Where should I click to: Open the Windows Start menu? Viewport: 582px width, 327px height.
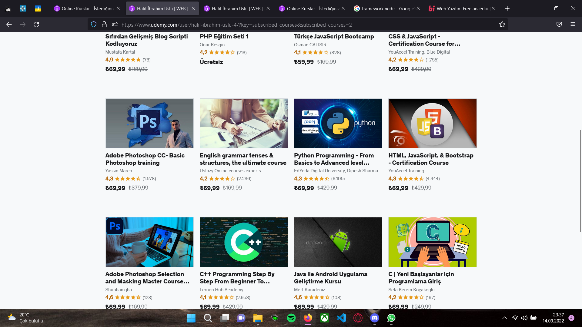tap(191, 318)
